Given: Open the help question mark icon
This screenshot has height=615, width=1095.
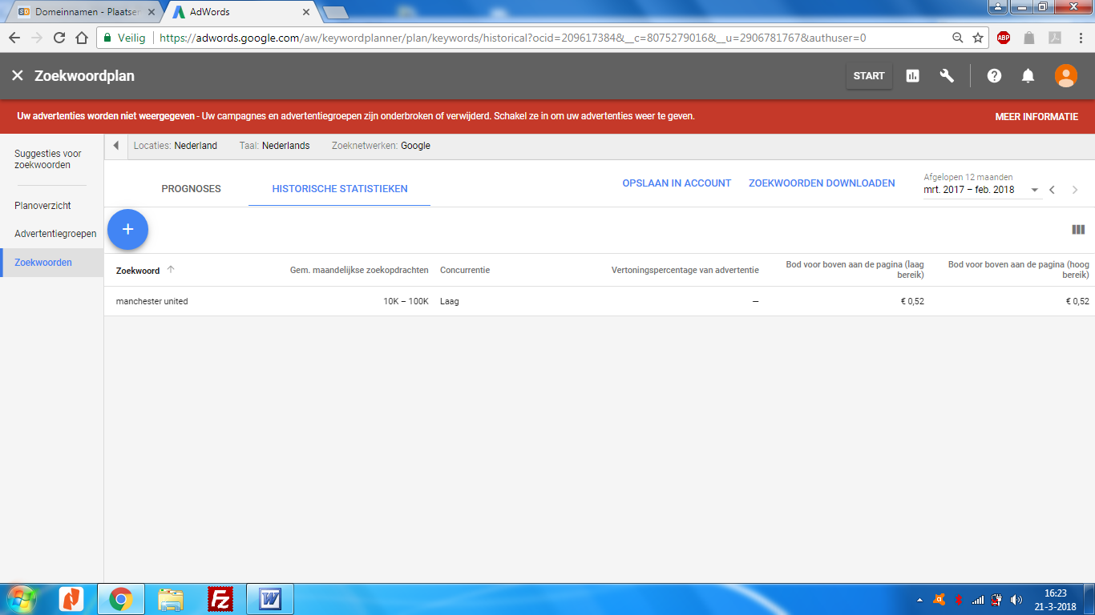Looking at the screenshot, I should coord(994,76).
